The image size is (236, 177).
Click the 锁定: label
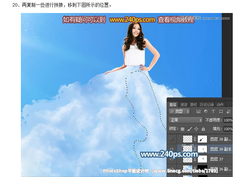[173, 129]
